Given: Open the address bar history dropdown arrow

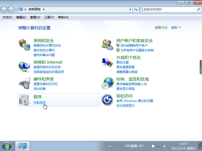Looking at the screenshot, I should click(x=130, y=10).
